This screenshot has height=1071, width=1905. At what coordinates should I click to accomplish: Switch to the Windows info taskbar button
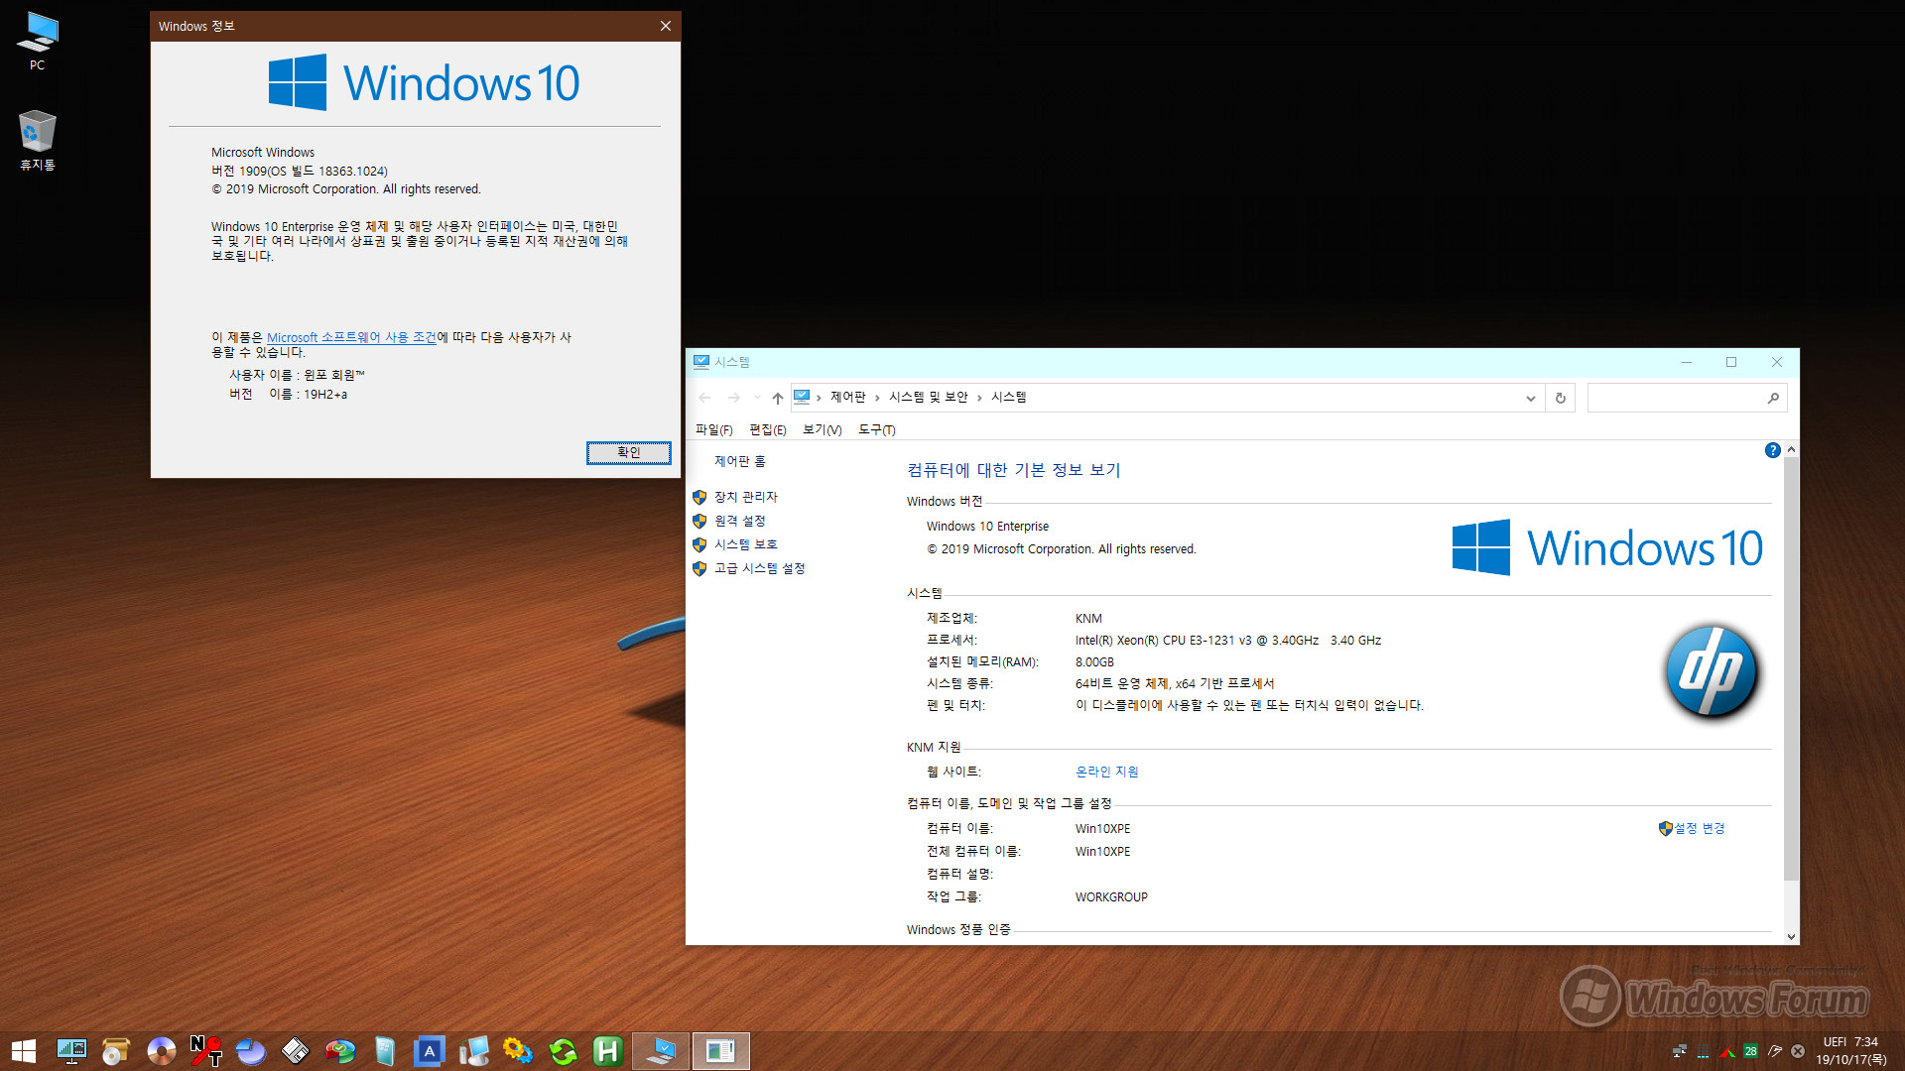[x=720, y=1051]
